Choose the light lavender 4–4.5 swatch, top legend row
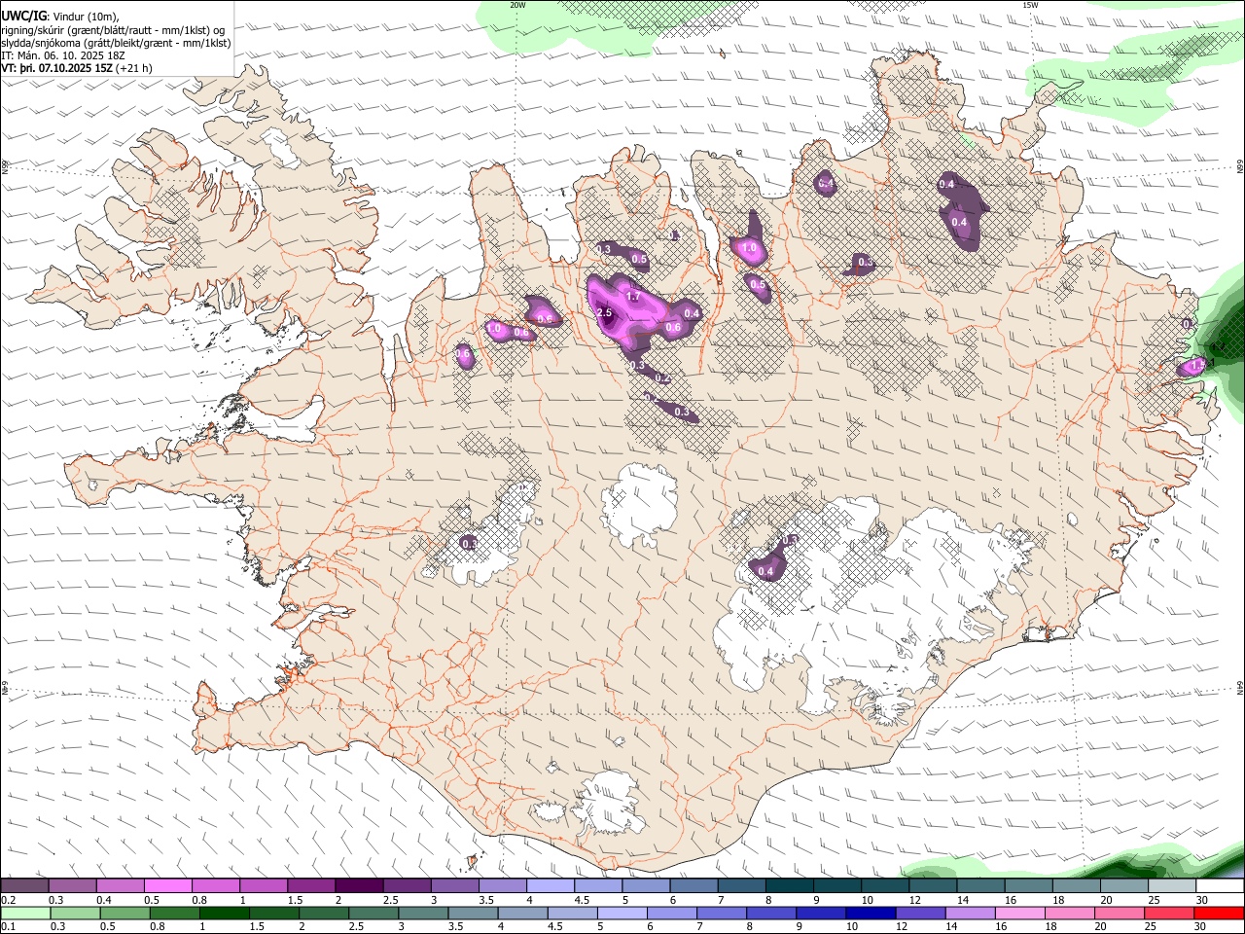 pyautogui.click(x=551, y=886)
